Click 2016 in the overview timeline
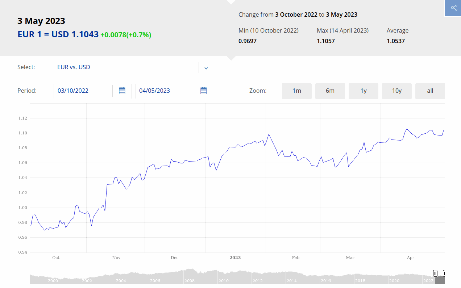Viewport: 461px width, 288px height. pyautogui.click(x=325, y=281)
